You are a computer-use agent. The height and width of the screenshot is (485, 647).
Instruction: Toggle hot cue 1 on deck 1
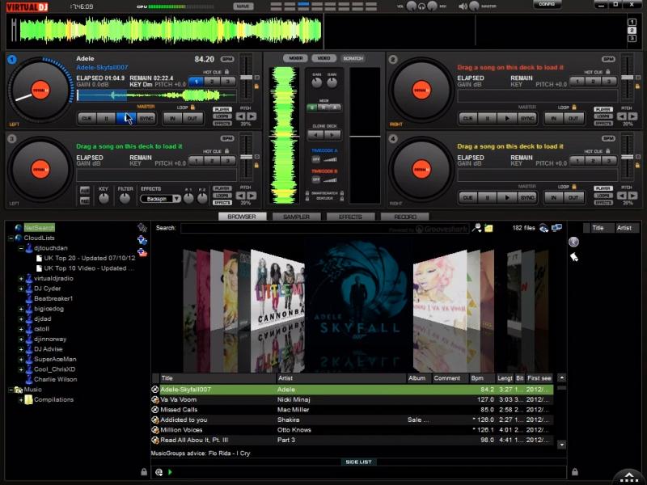coord(197,82)
